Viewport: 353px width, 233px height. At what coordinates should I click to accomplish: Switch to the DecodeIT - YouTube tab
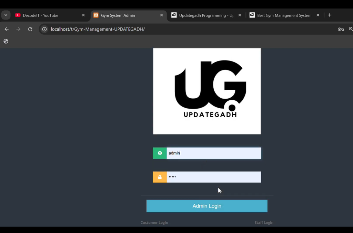(x=50, y=15)
